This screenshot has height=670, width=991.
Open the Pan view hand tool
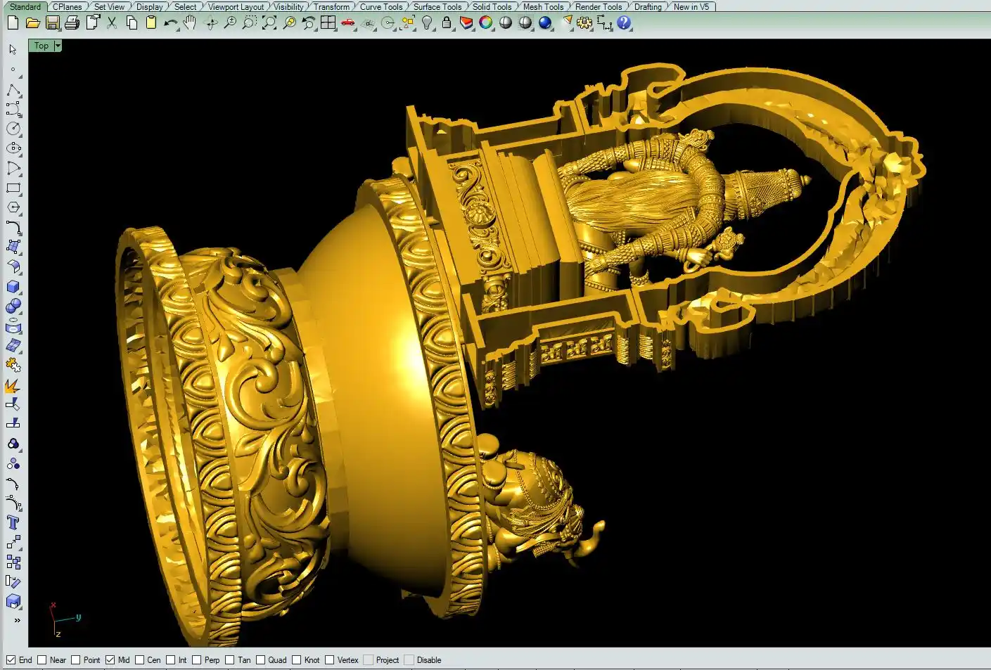click(x=190, y=23)
